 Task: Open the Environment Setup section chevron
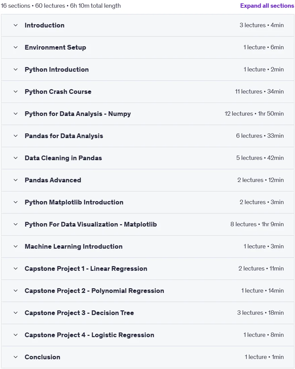coord(15,47)
